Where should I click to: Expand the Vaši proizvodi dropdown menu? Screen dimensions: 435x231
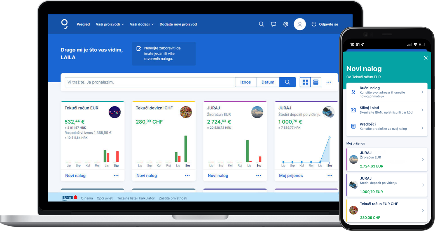[x=110, y=24]
